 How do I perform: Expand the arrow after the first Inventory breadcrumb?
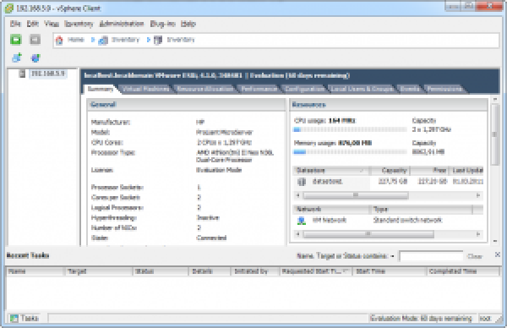click(x=149, y=40)
